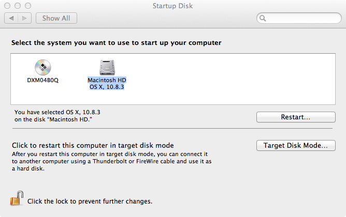Go forward with the right arrow
The height and width of the screenshot is (217, 346).
tap(24, 18)
